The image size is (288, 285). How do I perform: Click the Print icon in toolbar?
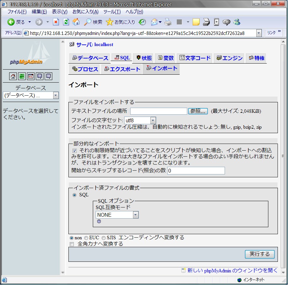point(168,22)
